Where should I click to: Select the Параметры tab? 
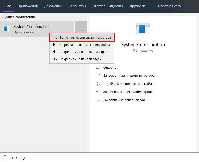pos(77,6)
